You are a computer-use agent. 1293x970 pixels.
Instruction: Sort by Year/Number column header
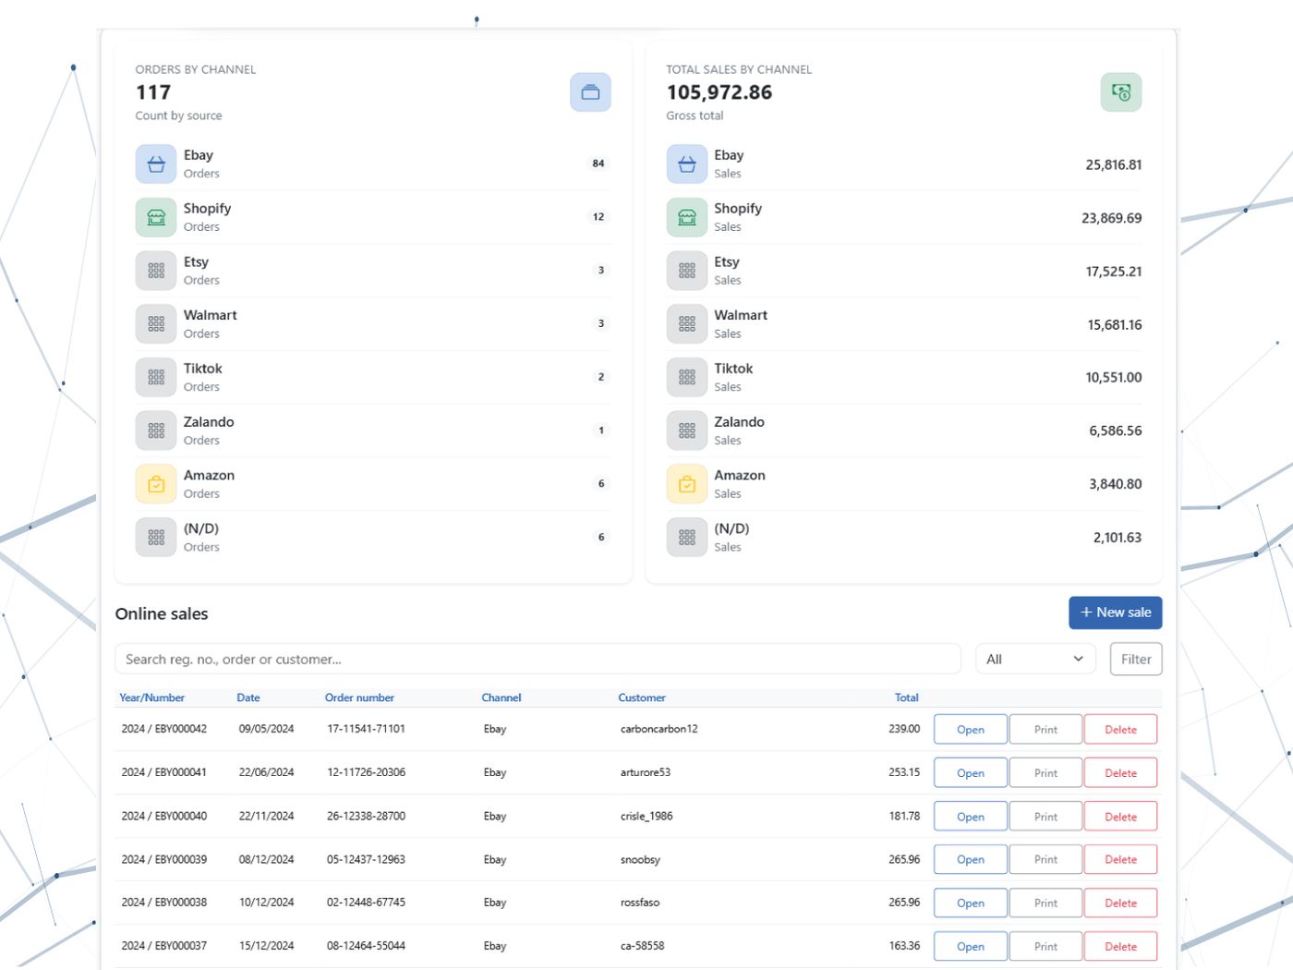(151, 698)
